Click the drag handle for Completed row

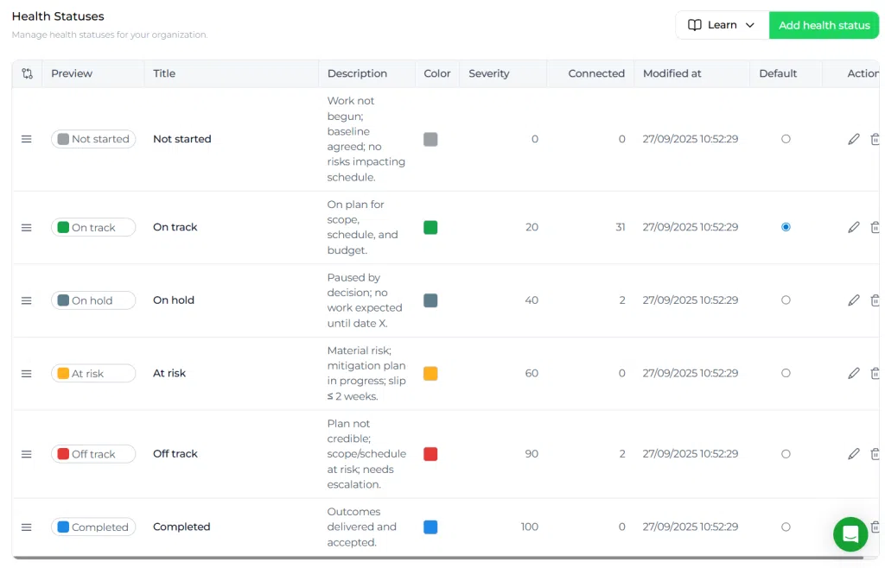(x=27, y=527)
